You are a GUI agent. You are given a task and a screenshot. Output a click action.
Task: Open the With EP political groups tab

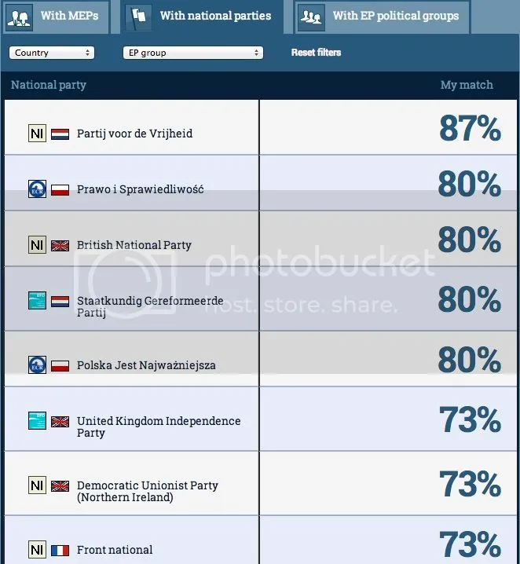383,16
